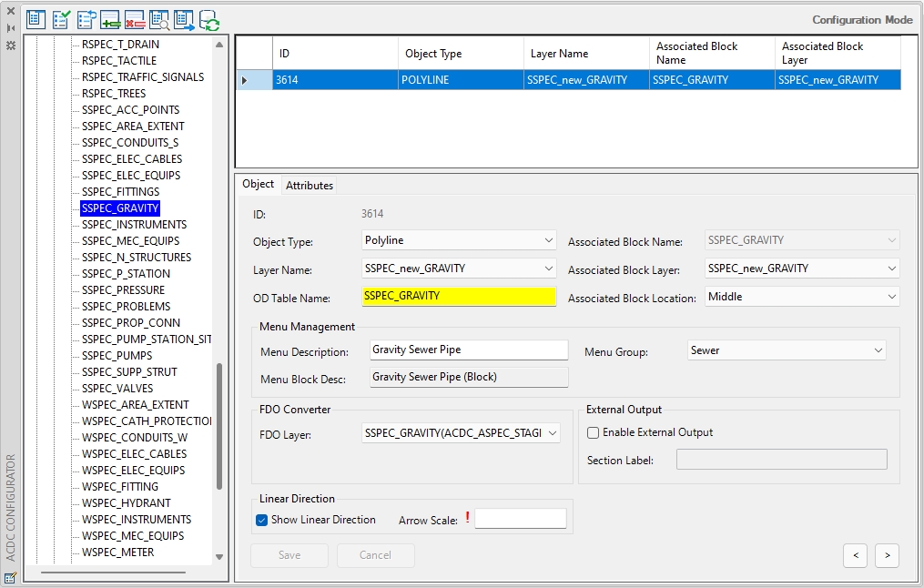Click the database refresh sync icon
The image size is (924, 588).
[x=209, y=20]
